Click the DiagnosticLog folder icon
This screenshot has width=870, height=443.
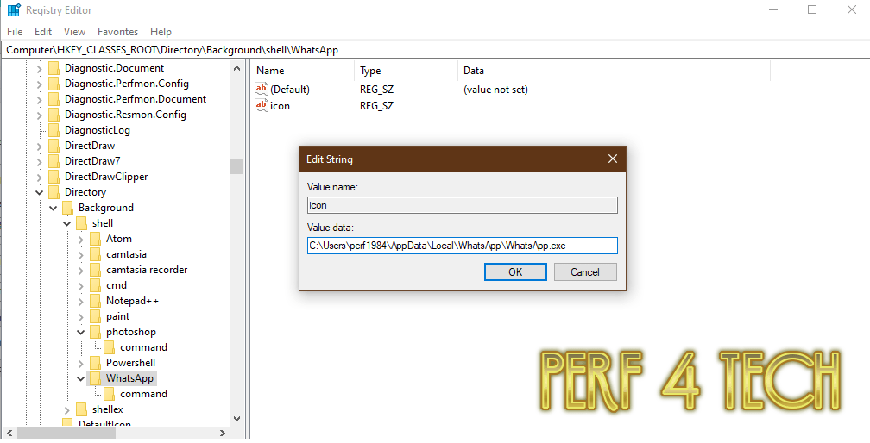tap(54, 130)
